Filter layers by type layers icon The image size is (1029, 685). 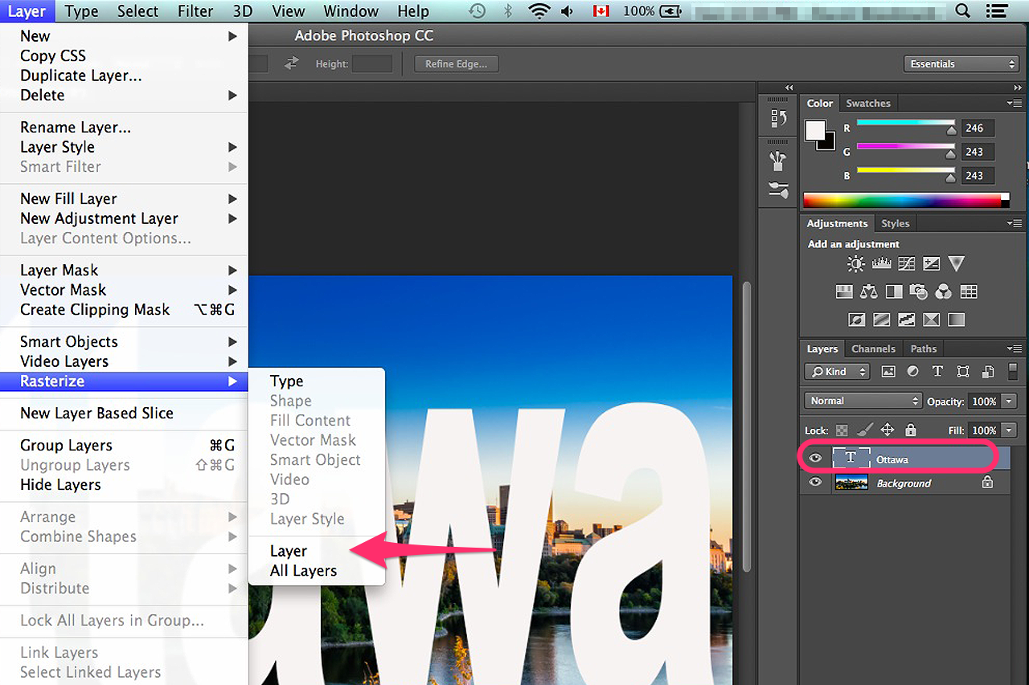pyautogui.click(x=937, y=372)
